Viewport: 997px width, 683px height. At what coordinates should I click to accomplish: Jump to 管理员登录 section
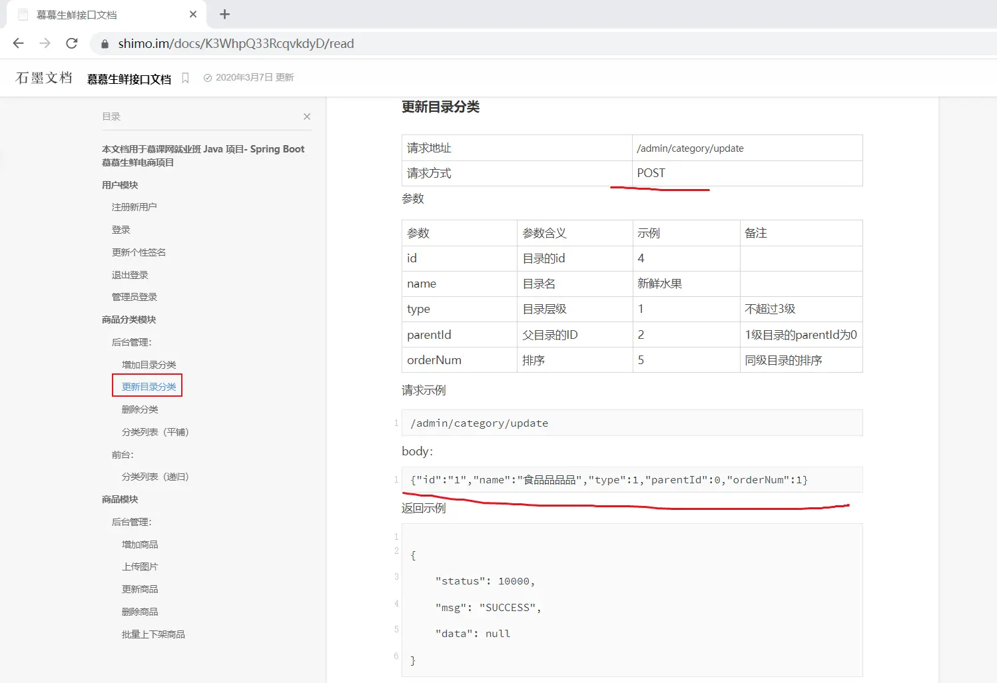[135, 297]
